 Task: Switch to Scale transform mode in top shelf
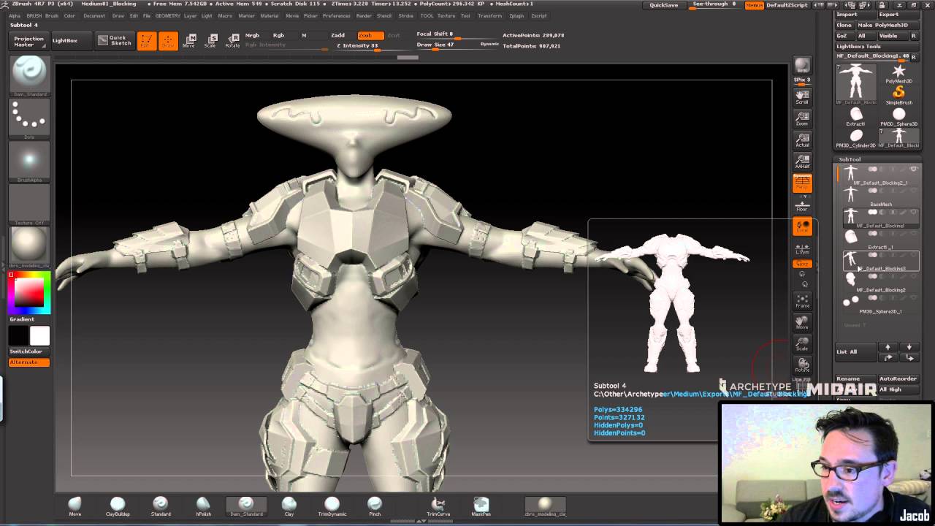tap(210, 41)
